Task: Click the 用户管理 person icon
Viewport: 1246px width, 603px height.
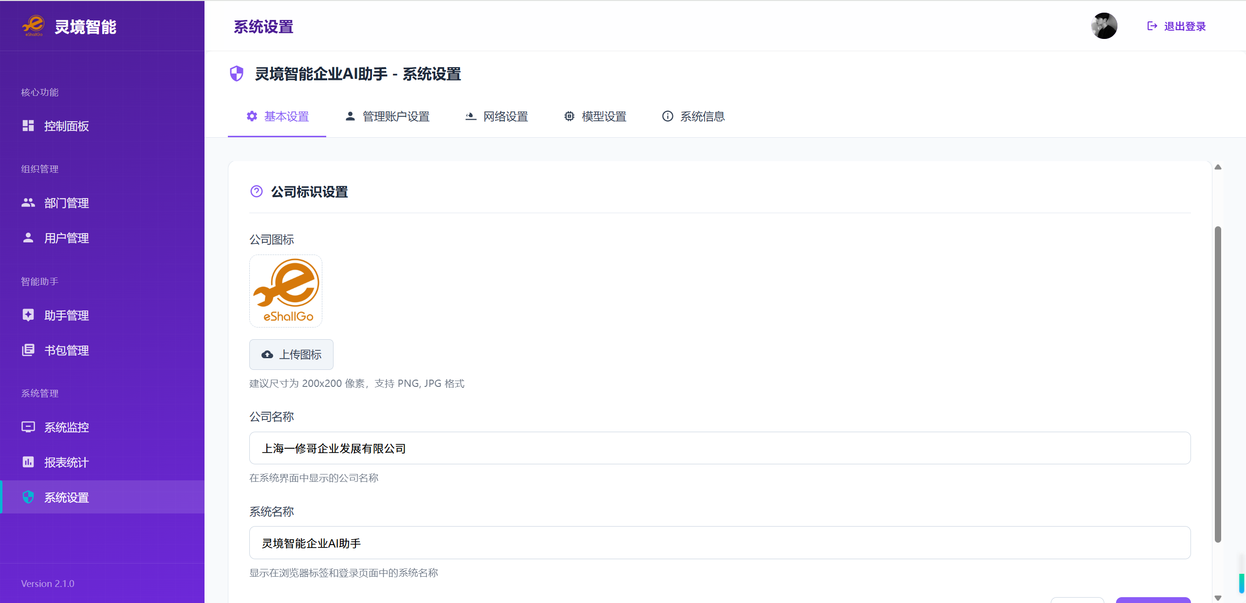Action: click(x=28, y=238)
